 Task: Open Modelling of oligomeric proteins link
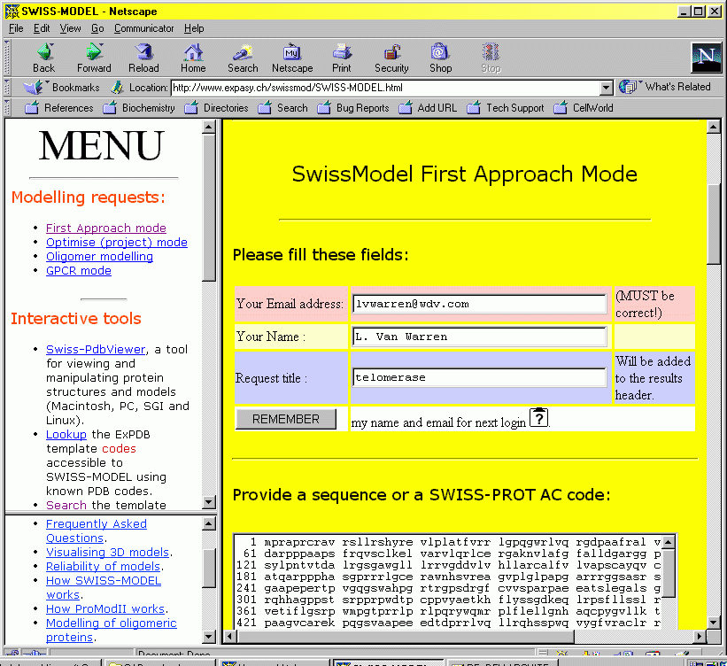tap(112, 630)
